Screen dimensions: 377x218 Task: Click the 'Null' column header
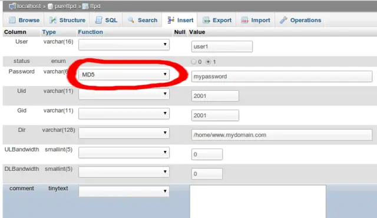(180, 32)
